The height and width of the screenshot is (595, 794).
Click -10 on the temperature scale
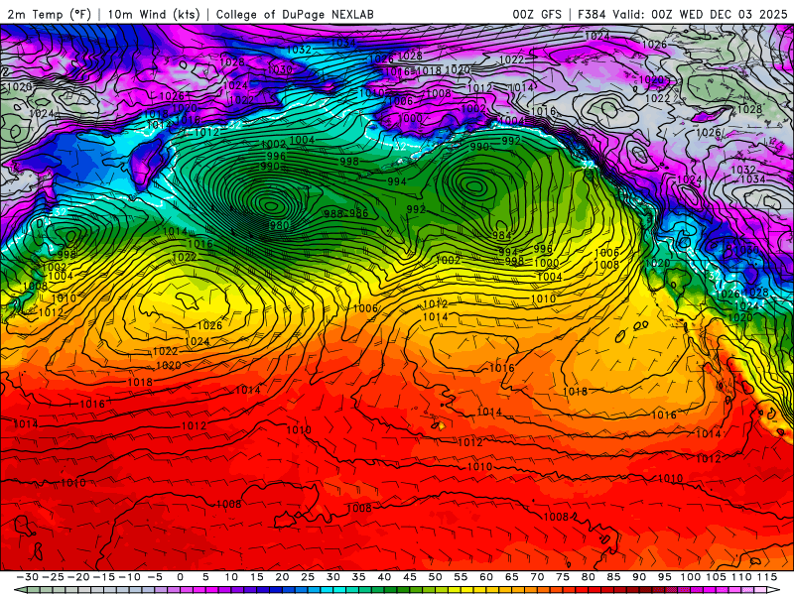pos(129,577)
